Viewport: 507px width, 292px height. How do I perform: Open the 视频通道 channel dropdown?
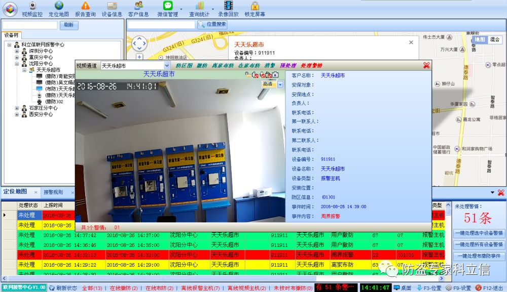click(x=167, y=66)
